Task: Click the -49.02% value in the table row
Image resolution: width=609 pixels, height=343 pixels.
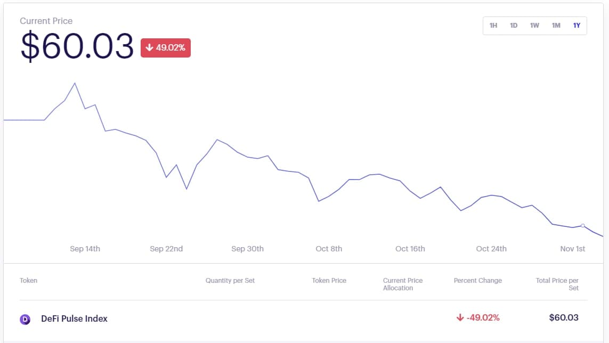Action: click(x=478, y=318)
